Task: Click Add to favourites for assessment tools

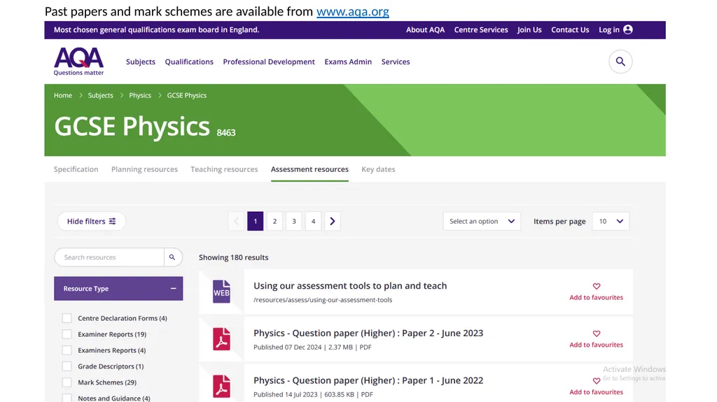Action: [597, 297]
